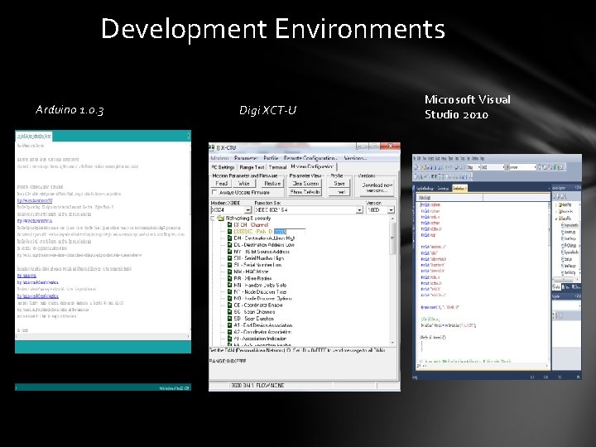The image size is (596, 447).
Task: Open the Function Set dropdown in X-CTU
Action: tap(359, 209)
